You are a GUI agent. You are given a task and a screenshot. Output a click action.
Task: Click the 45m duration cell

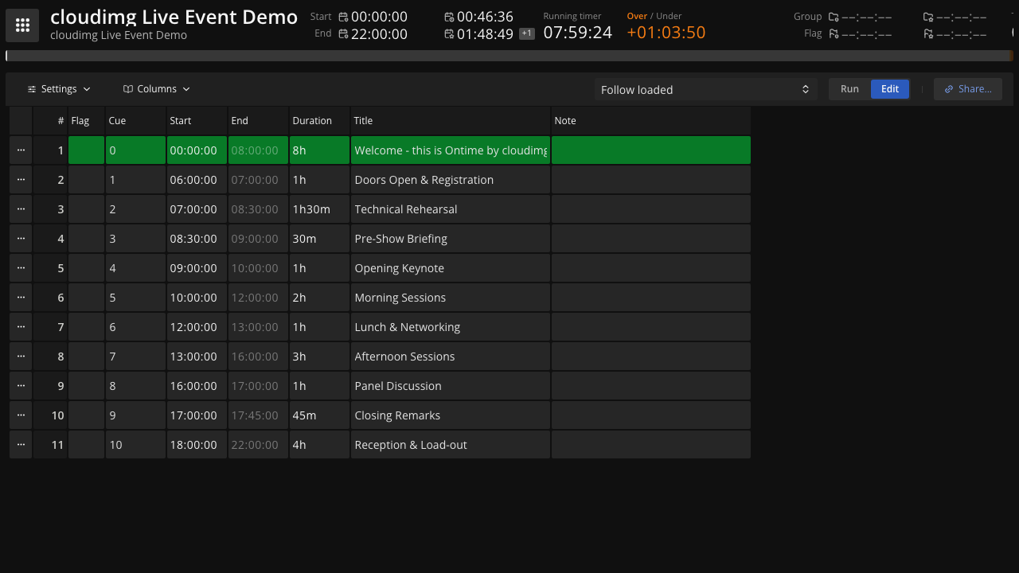pos(319,415)
